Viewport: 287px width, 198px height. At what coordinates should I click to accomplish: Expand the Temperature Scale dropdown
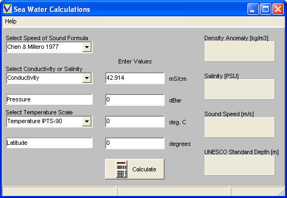(x=87, y=122)
